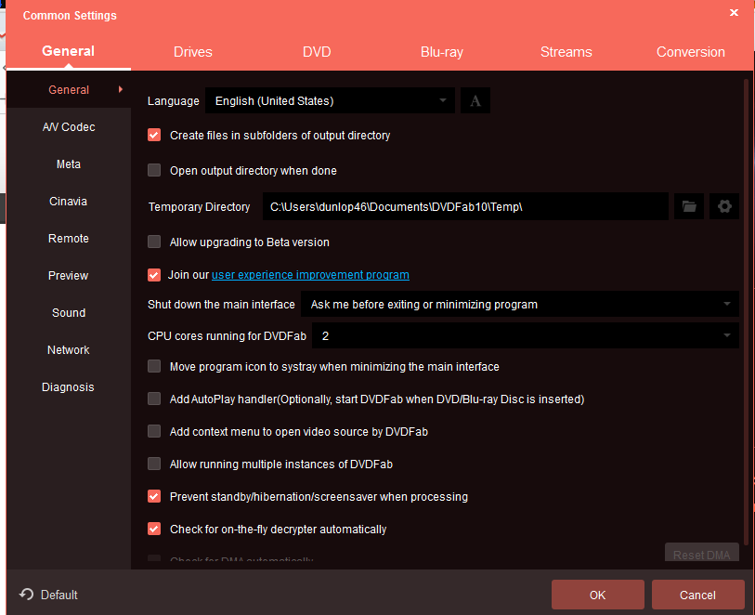Enable Allow running multiple instances checkbox
This screenshot has width=755, height=615.
(154, 464)
